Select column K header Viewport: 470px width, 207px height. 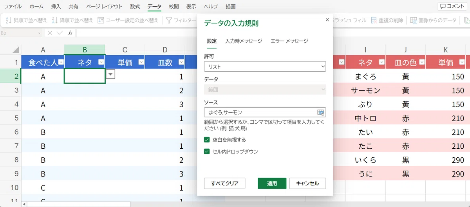click(446, 49)
